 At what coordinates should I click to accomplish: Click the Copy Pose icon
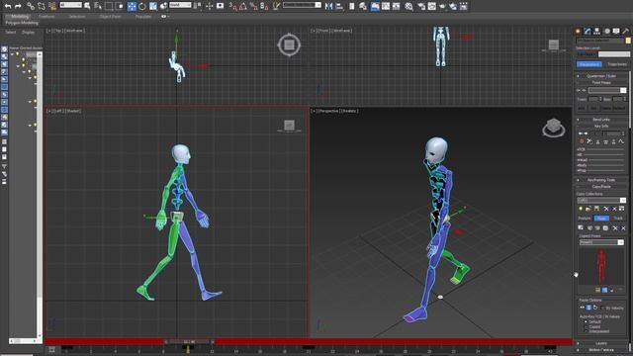pos(581,228)
